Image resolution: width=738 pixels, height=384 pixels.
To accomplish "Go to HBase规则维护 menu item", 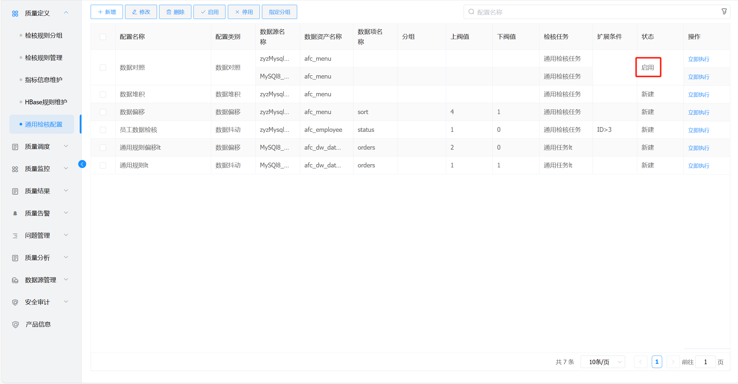I will pos(46,102).
